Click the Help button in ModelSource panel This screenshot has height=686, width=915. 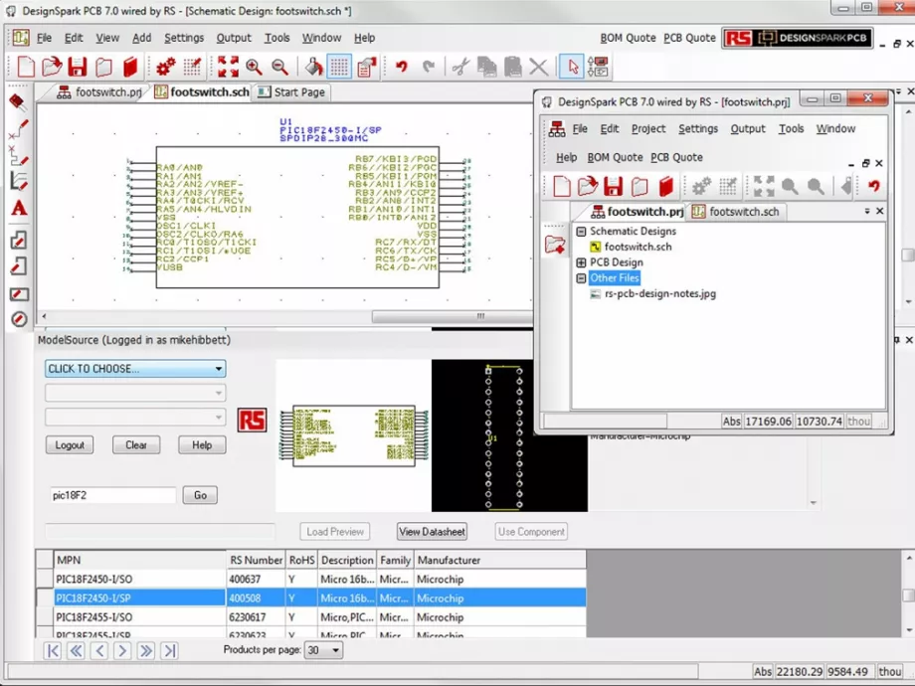pyautogui.click(x=202, y=445)
